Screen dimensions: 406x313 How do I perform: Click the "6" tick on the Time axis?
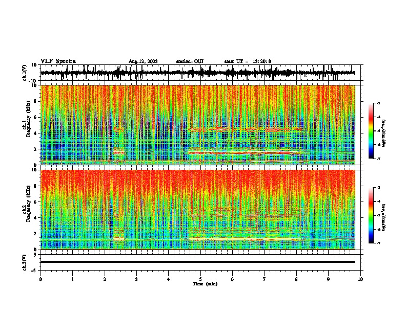pos(233,279)
